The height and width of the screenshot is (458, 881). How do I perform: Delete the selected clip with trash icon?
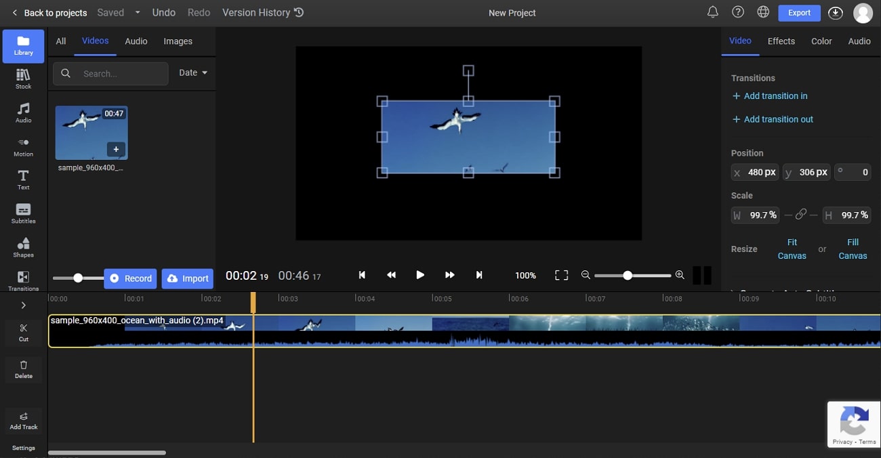[24, 369]
